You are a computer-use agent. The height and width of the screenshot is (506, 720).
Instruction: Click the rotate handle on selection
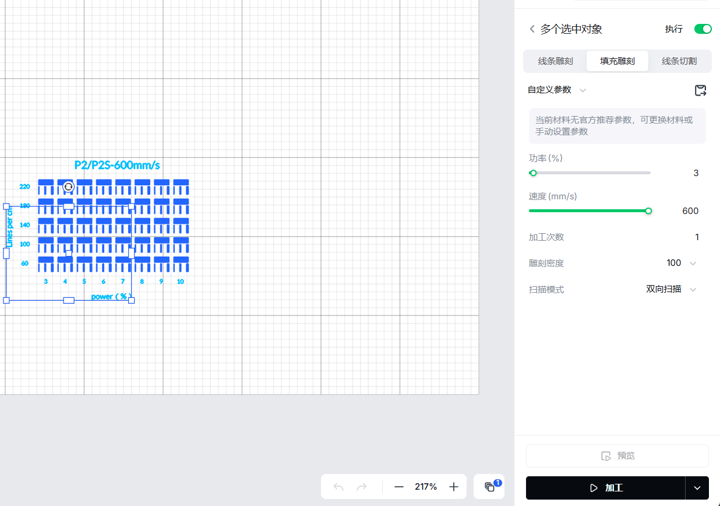click(68, 187)
